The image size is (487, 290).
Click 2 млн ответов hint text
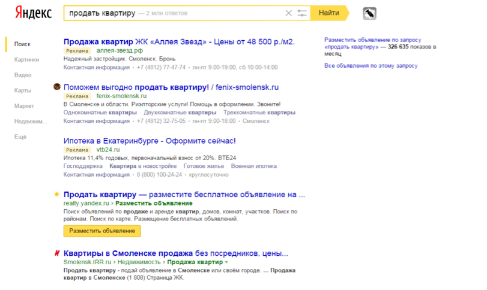167,13
